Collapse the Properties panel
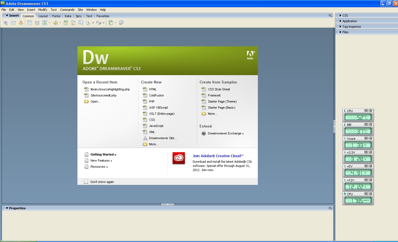This screenshot has height=242, width=398. tap(7, 208)
